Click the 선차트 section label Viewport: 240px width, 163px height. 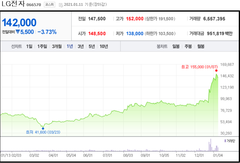point(16,46)
